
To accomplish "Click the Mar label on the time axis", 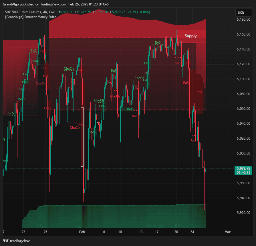I will pos(227,232).
